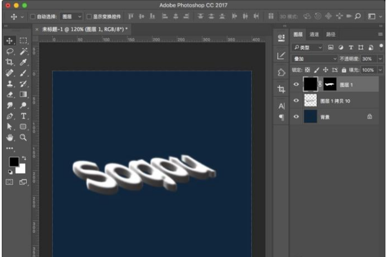The width and height of the screenshot is (386, 257).
Task: Open the 类型 layer filter dropdown
Action: point(308,47)
